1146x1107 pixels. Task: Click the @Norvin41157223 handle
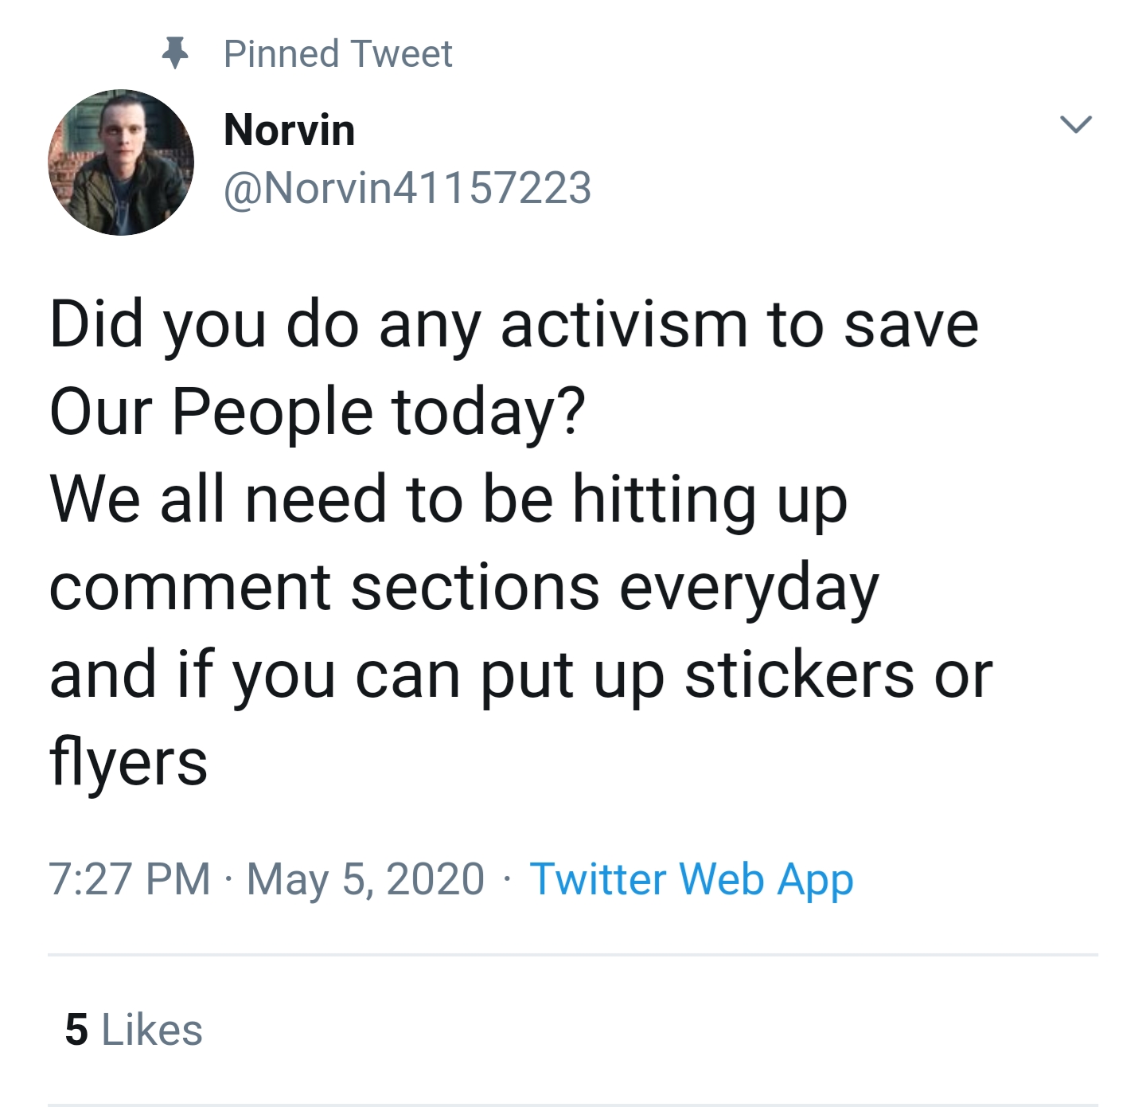coord(407,189)
